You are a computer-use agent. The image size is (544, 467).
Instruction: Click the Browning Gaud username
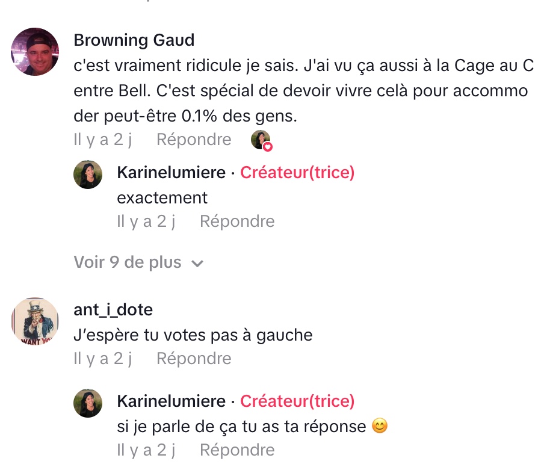pyautogui.click(x=134, y=40)
